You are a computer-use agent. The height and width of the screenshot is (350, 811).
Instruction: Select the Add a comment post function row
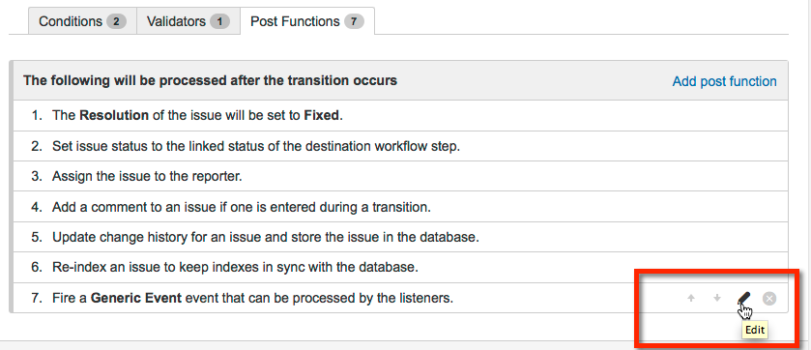click(400, 207)
